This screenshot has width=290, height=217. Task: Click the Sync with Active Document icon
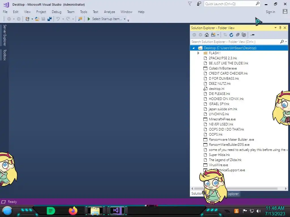click(225, 35)
